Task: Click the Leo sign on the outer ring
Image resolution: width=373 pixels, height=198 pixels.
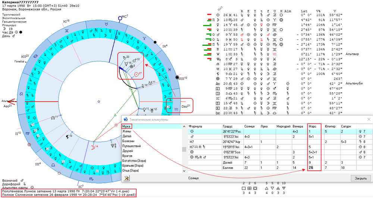Action: 21,94
